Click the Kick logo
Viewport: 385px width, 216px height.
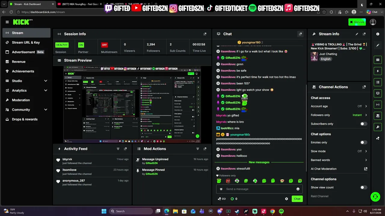23,22
